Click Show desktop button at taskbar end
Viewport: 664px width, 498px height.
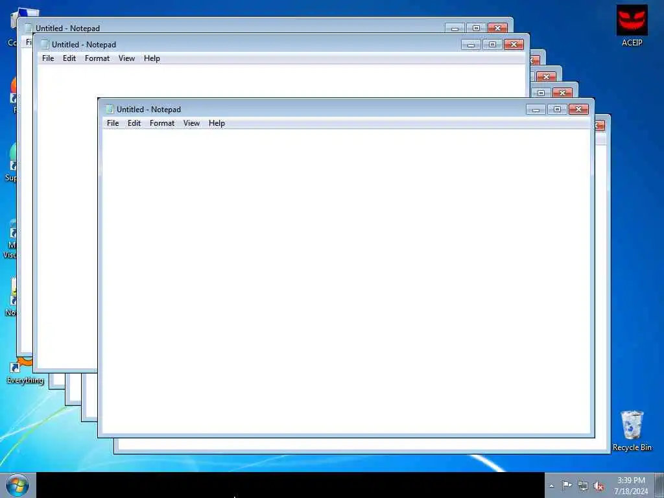(x=659, y=485)
